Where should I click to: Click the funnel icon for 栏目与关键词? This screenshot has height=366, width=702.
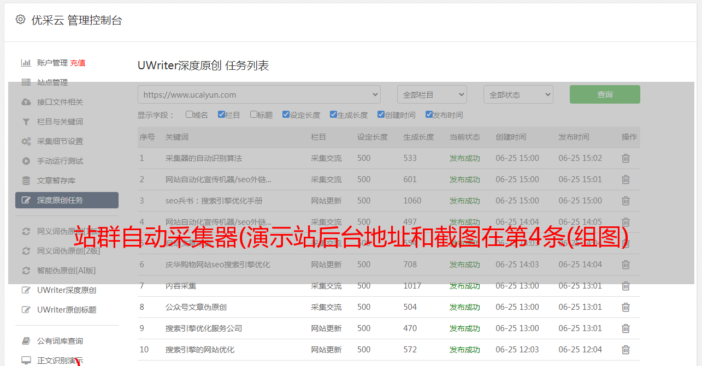(26, 122)
